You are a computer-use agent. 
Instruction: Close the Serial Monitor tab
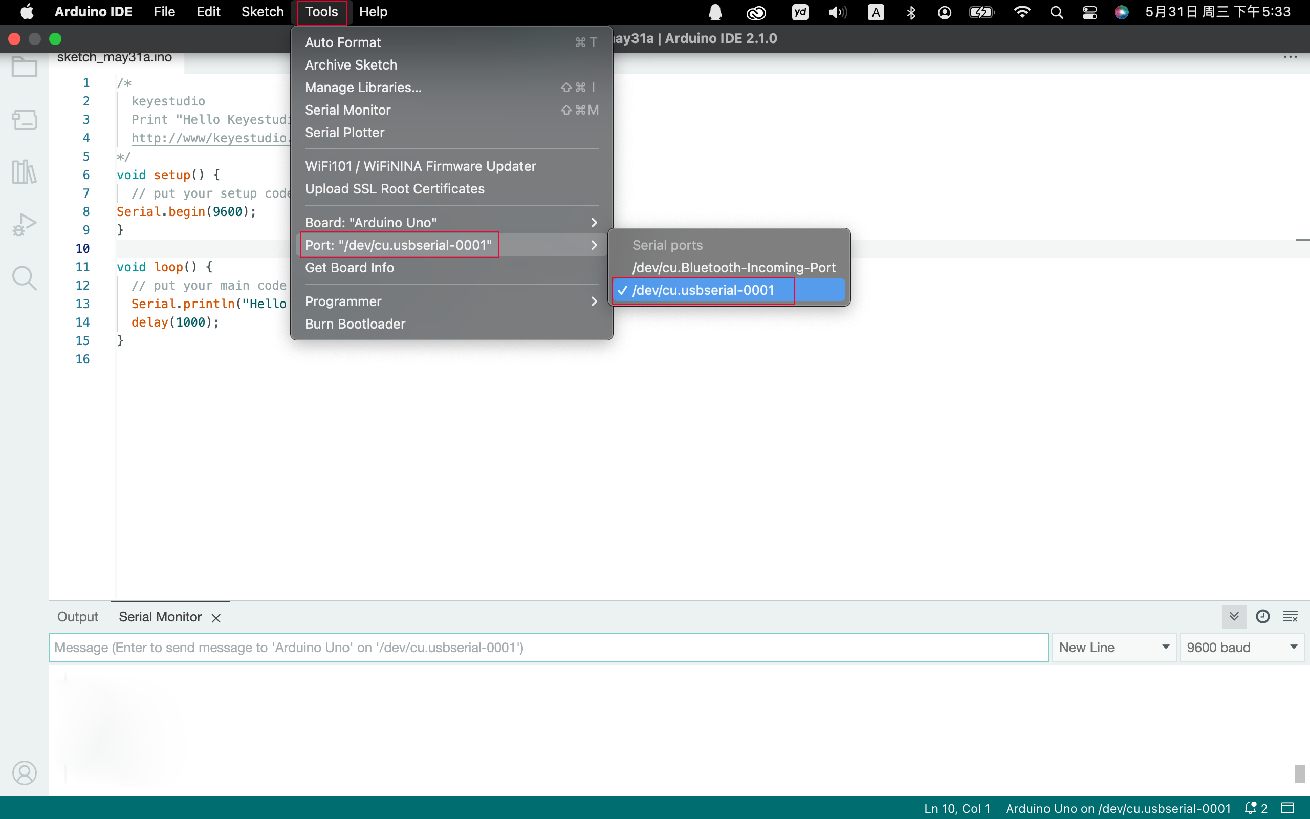(x=216, y=618)
